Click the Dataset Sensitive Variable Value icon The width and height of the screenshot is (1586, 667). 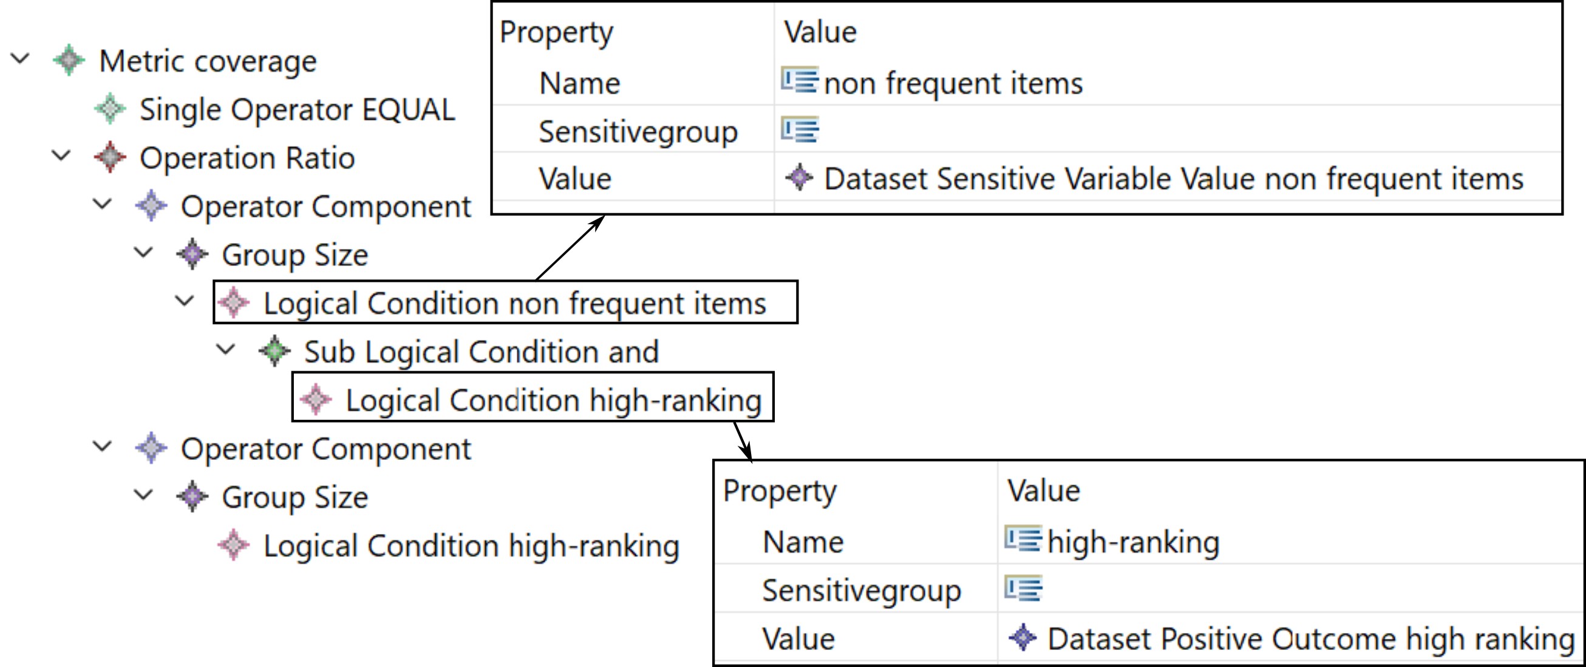800,178
